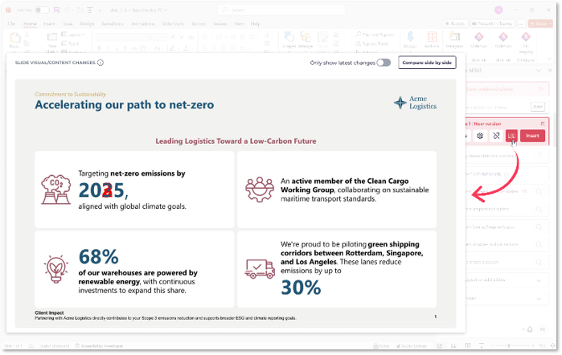
Task: Undo the last action
Action: 67,10
